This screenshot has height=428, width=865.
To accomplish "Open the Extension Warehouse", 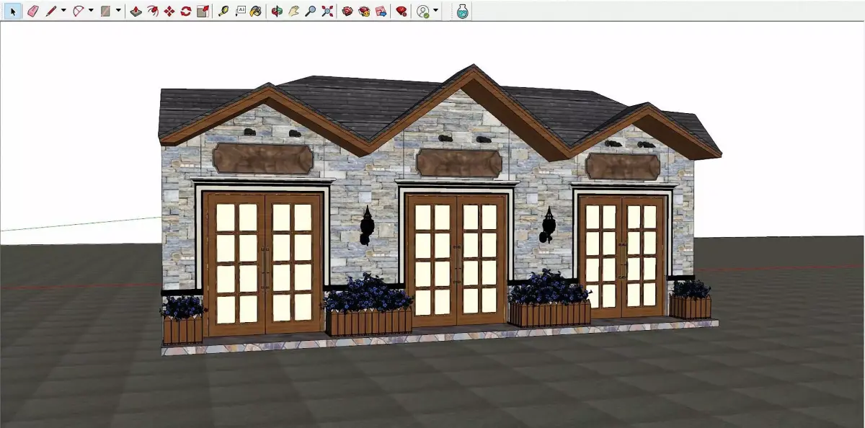I will click(x=364, y=11).
